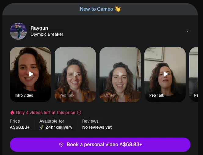This screenshot has width=203, height=155.
Task: Click the shield icon in the Book button
Action: [61, 145]
